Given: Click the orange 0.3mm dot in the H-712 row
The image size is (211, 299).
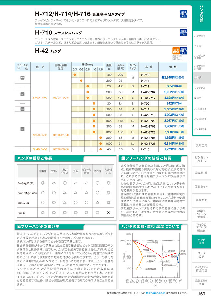Looking at the screenshot, I should coord(74,75).
